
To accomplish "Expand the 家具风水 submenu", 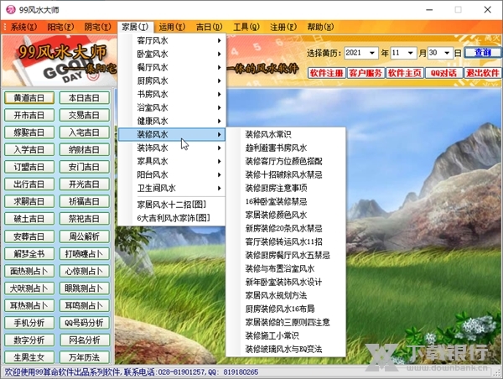I will (x=172, y=162).
